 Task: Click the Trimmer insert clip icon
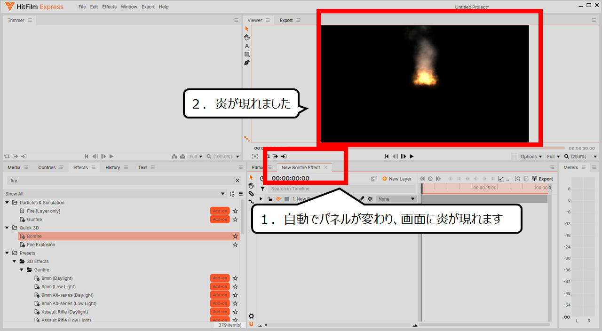[174, 157]
